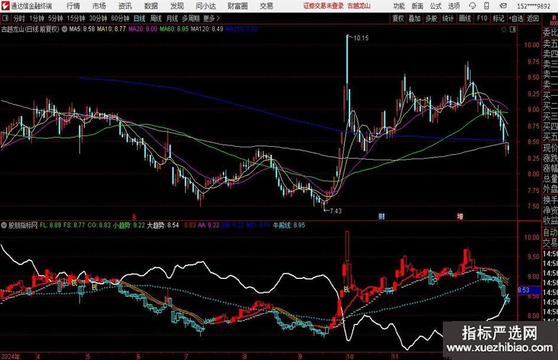558x360 pixels.
Task: Toggle the left panel icon beside 分时
Action: (5, 18)
